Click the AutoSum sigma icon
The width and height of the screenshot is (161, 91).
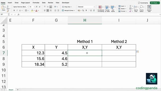pos(130,6)
